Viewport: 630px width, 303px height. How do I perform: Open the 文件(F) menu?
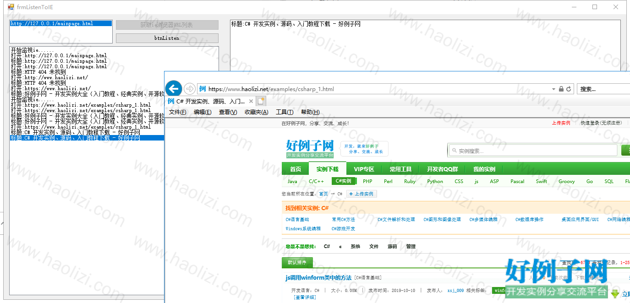177,112
